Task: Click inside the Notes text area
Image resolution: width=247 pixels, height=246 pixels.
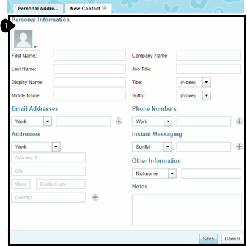Action: [187, 210]
